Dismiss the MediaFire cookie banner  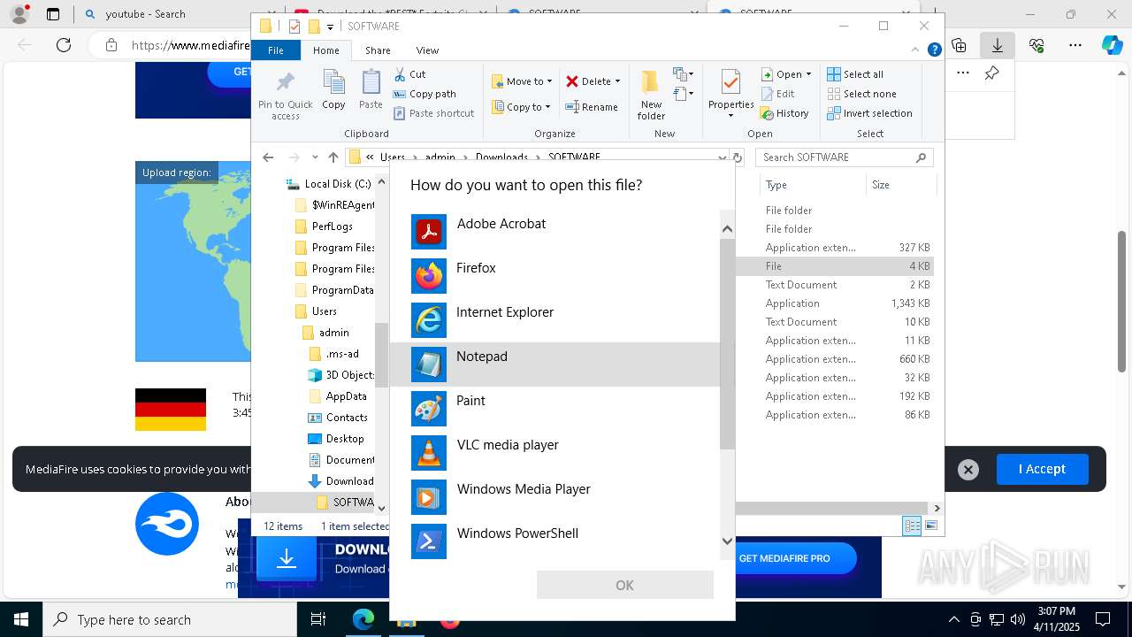[x=968, y=470]
